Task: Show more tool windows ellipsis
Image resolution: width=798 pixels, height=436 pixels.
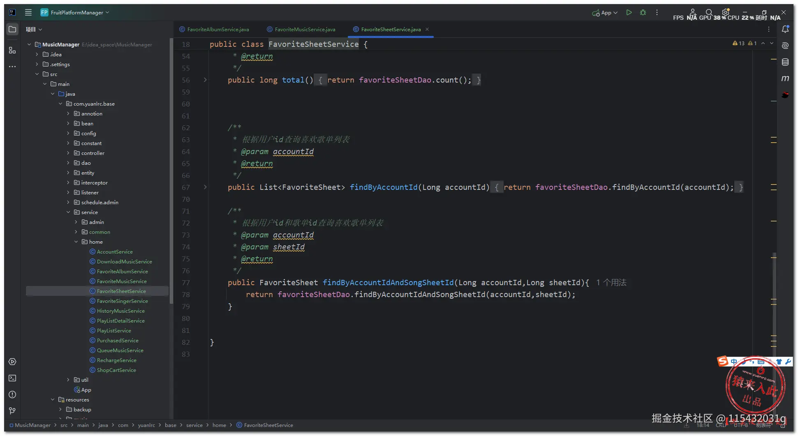Action: (x=12, y=66)
